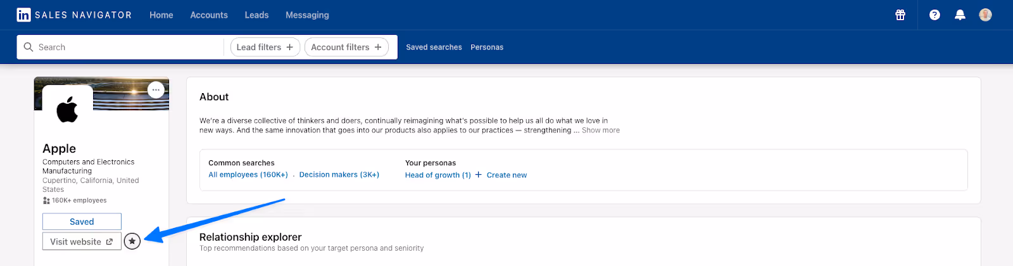Go to the Leads menu
The height and width of the screenshot is (266, 1013).
click(256, 15)
